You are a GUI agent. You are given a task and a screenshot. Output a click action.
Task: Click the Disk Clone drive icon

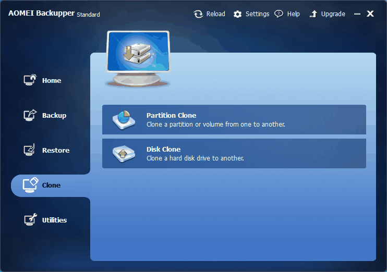click(x=124, y=154)
